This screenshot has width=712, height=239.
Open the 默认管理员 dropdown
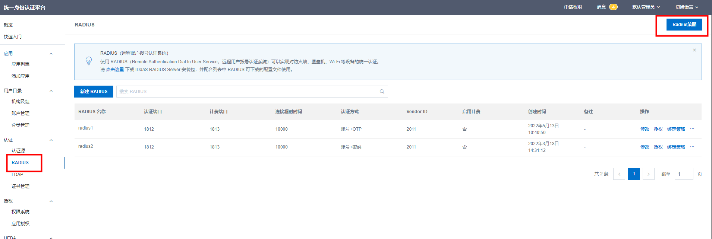pos(646,7)
